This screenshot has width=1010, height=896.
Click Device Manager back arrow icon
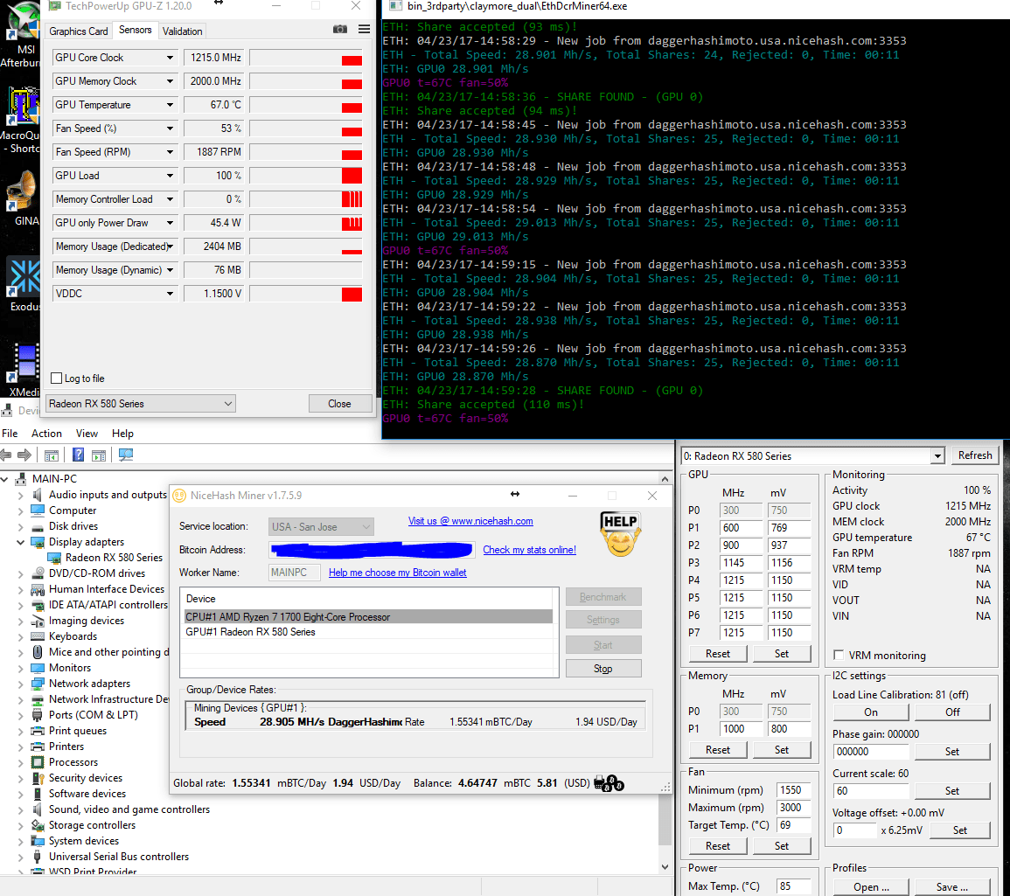(6, 455)
